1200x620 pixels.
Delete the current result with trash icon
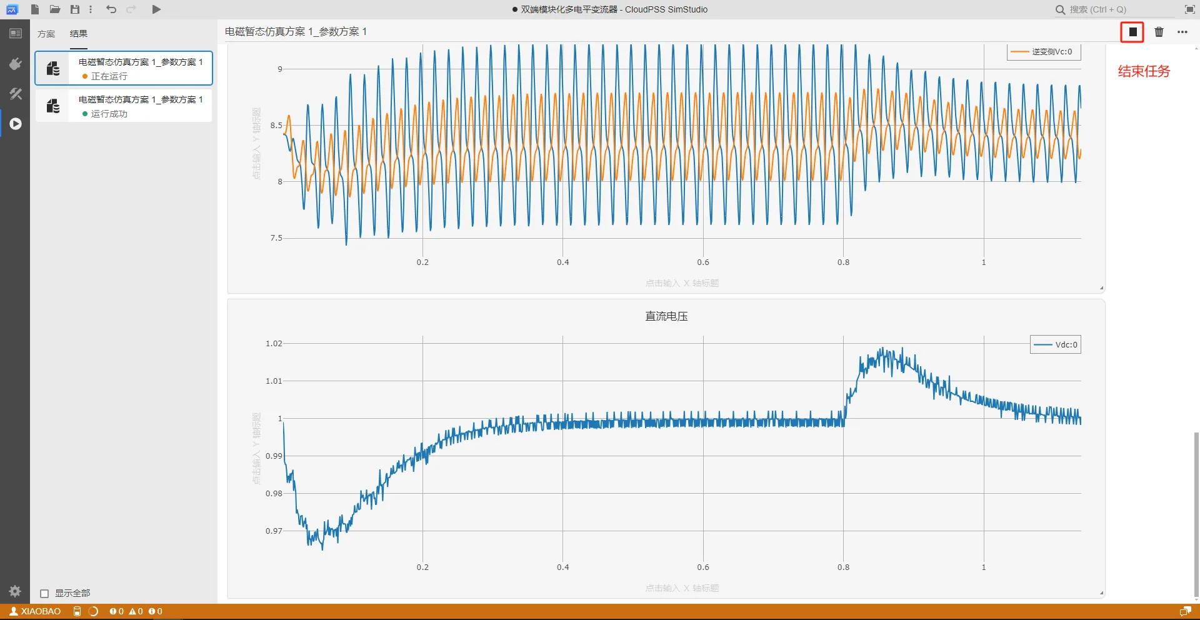1159,32
